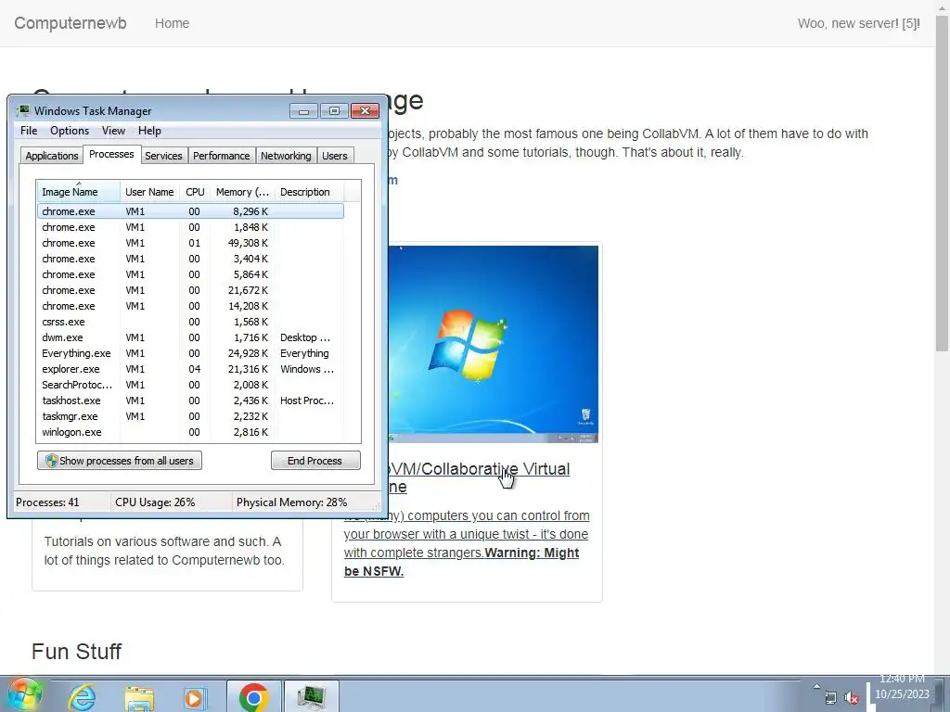This screenshot has width=950, height=712.
Task: Select chrome.exe row using 21,672 K
Action: pyautogui.click(x=190, y=290)
